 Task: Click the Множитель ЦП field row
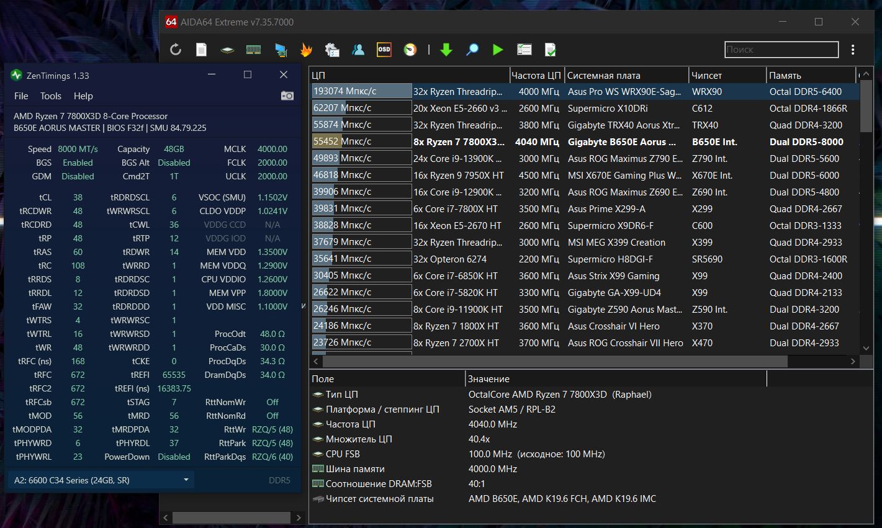(590, 439)
